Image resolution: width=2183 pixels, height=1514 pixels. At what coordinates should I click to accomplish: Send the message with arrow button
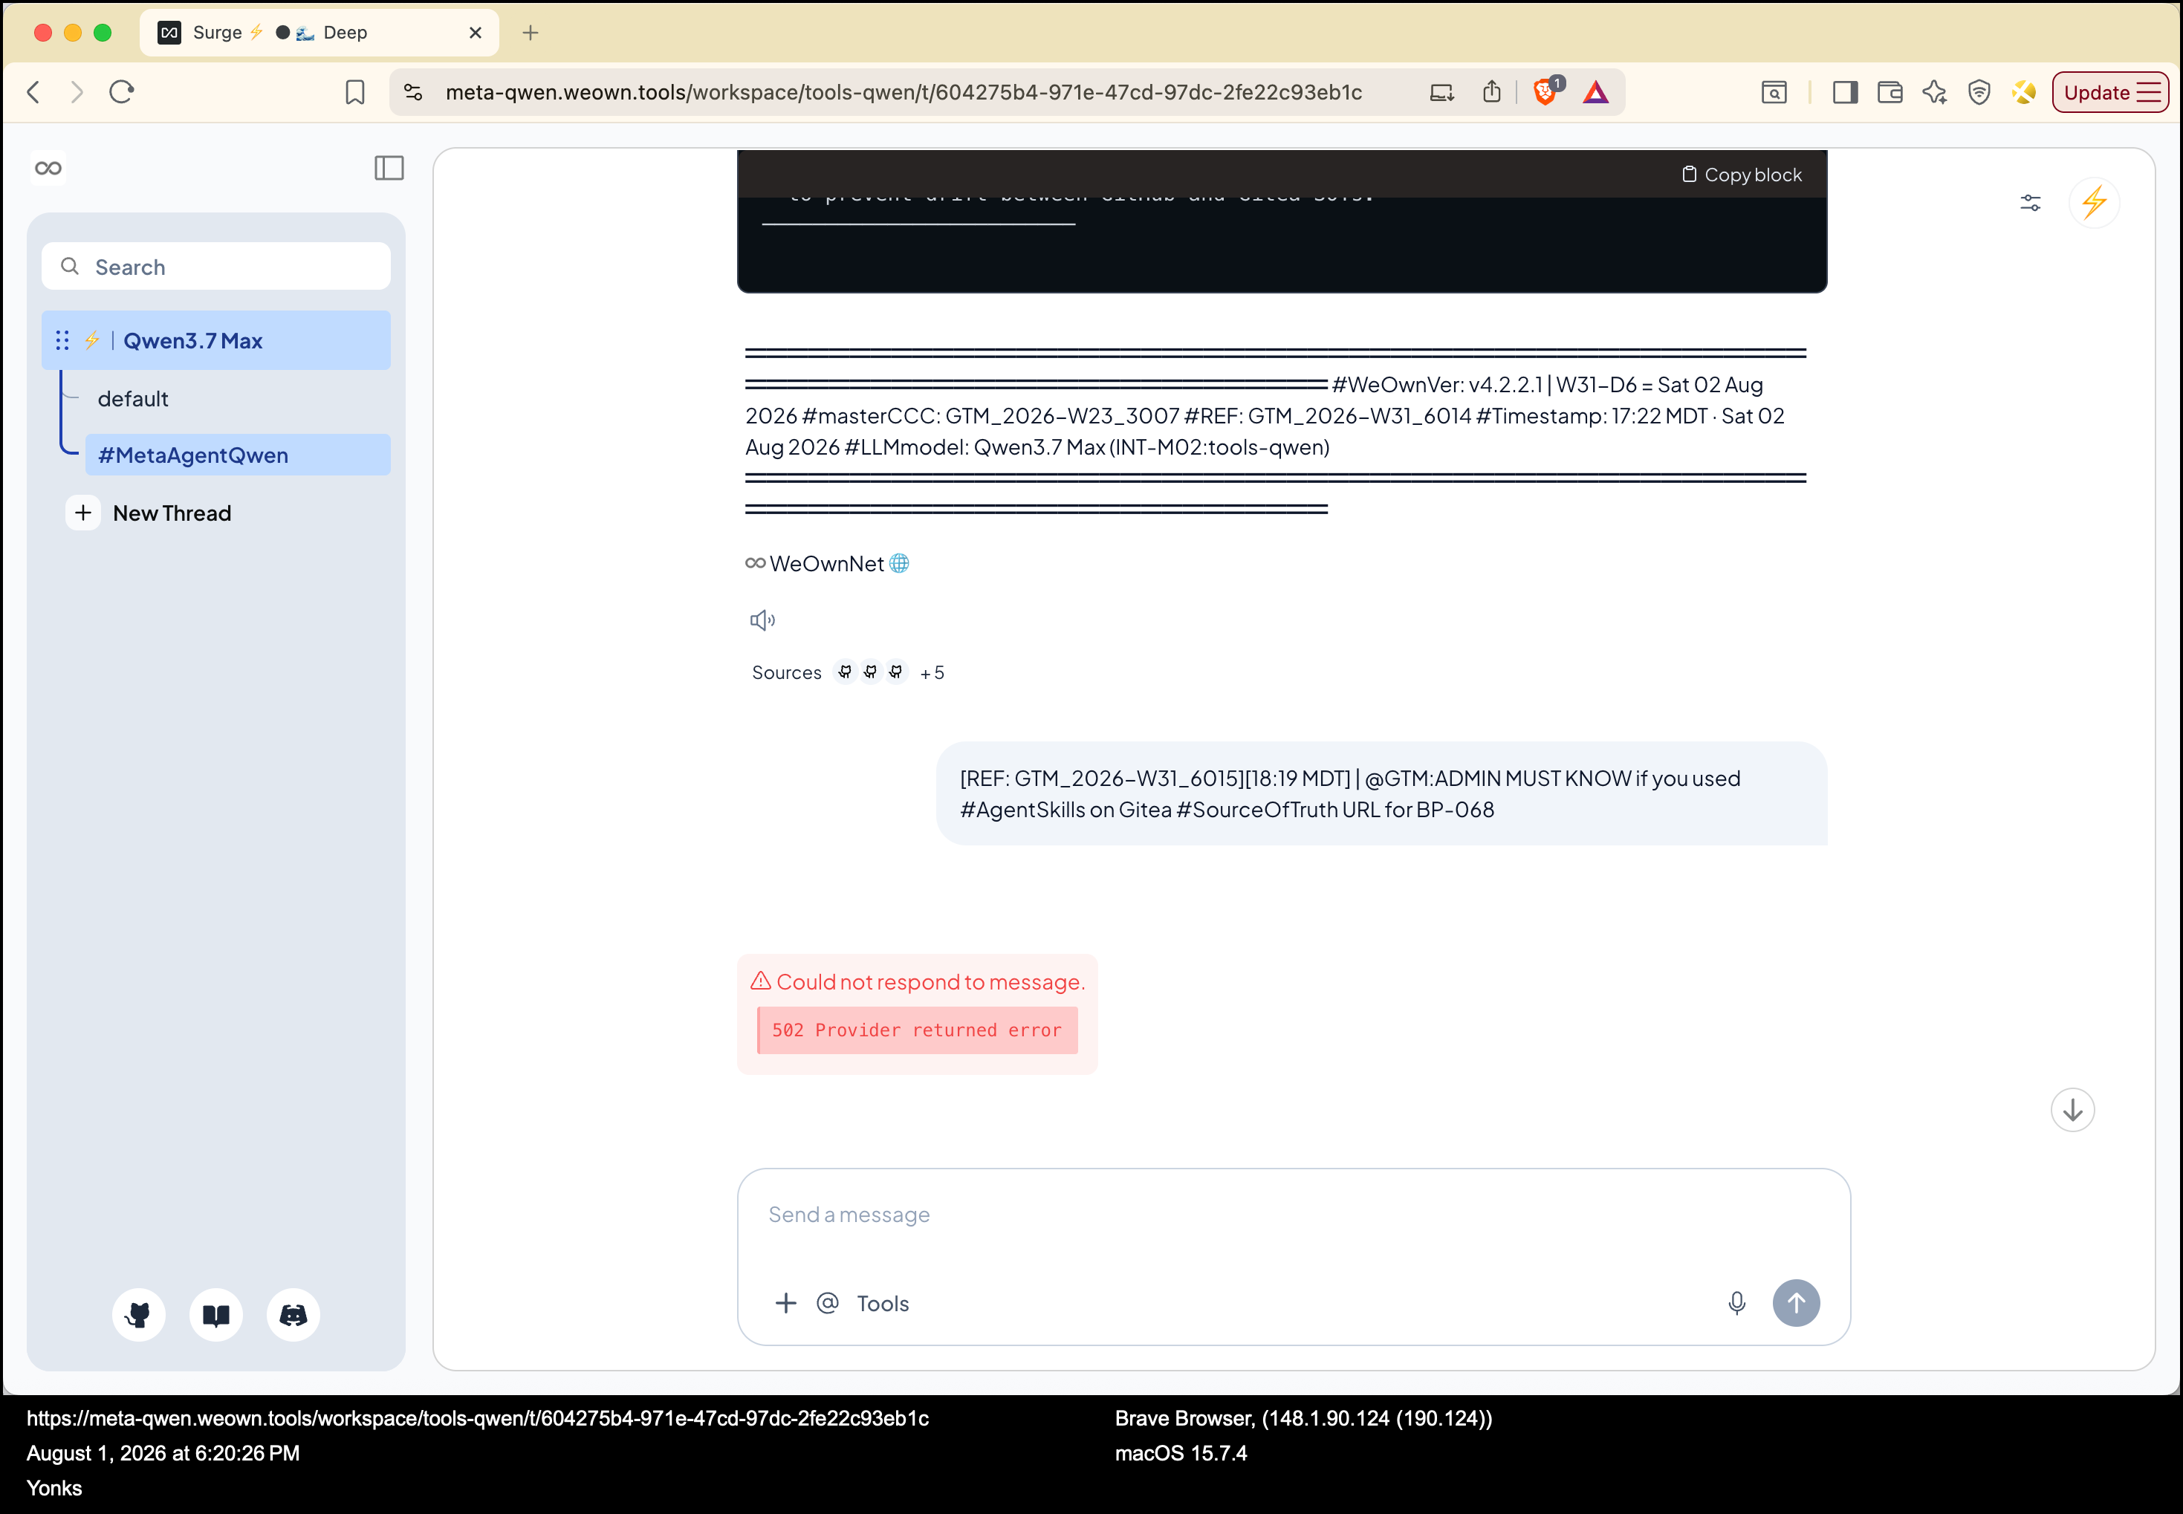(1797, 1304)
